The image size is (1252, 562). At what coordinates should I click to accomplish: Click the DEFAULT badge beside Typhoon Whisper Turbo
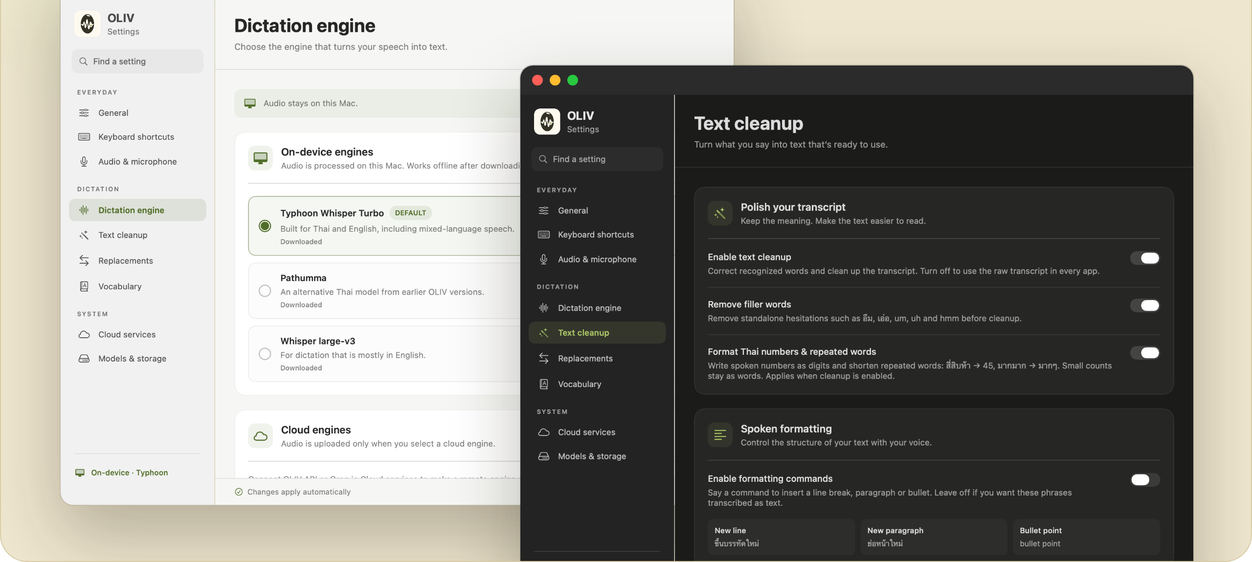(x=410, y=213)
